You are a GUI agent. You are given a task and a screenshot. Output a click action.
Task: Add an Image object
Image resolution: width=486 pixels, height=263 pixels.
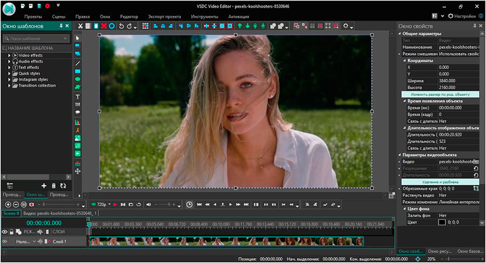tap(77, 138)
